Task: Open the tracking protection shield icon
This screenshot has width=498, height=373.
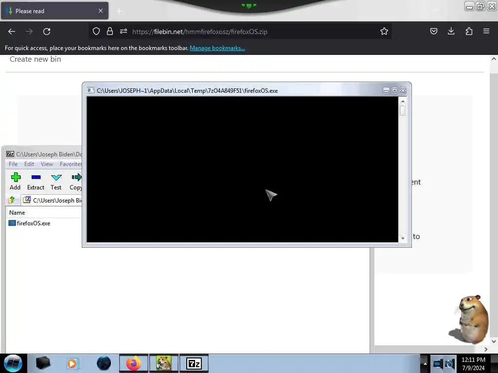Action: click(96, 31)
